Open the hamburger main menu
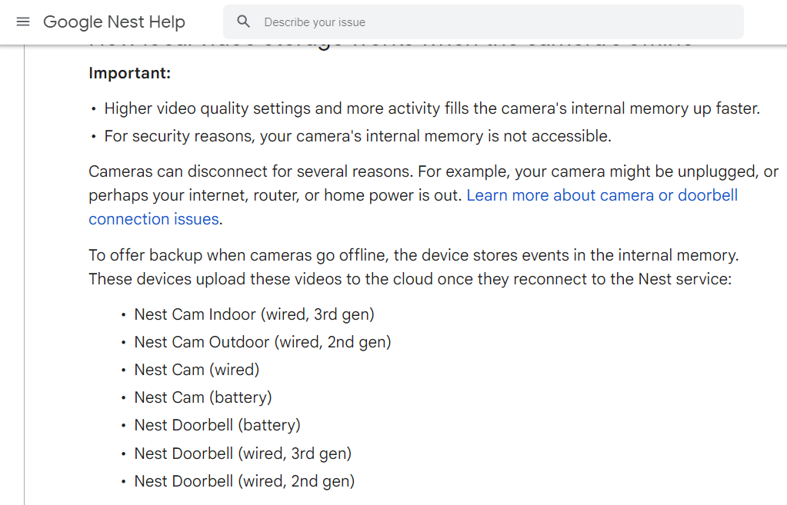Image resolution: width=787 pixels, height=505 pixels. pos(23,22)
